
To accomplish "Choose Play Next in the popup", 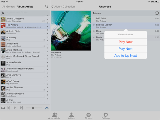I will pos(125,49).
